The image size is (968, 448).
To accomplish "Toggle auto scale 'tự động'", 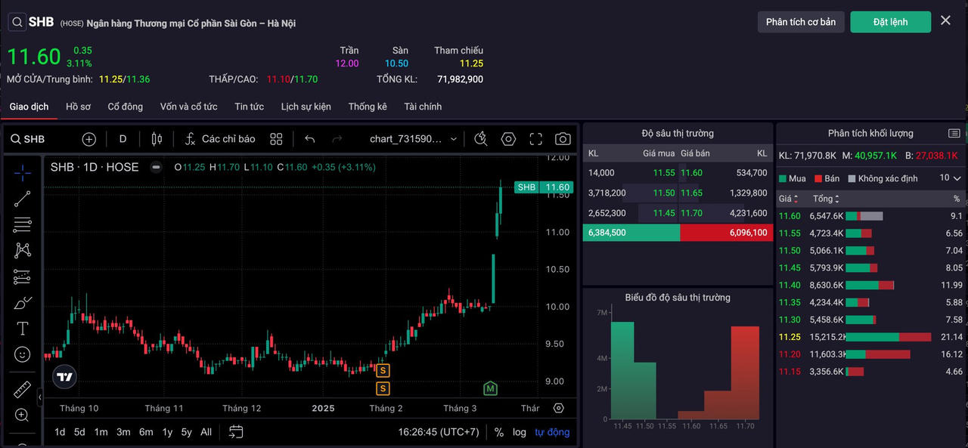I will [552, 432].
